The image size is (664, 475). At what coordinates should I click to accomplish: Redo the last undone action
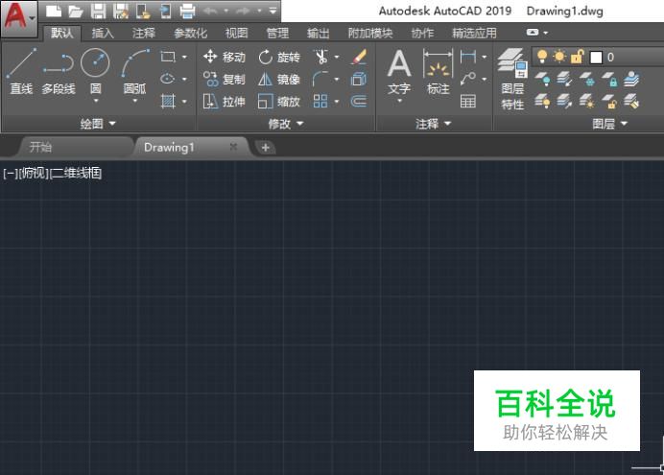click(x=243, y=11)
